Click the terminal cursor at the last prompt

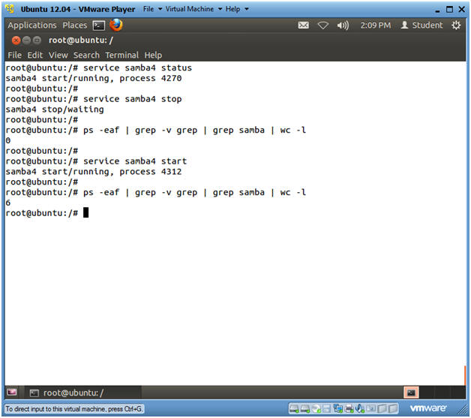point(85,213)
